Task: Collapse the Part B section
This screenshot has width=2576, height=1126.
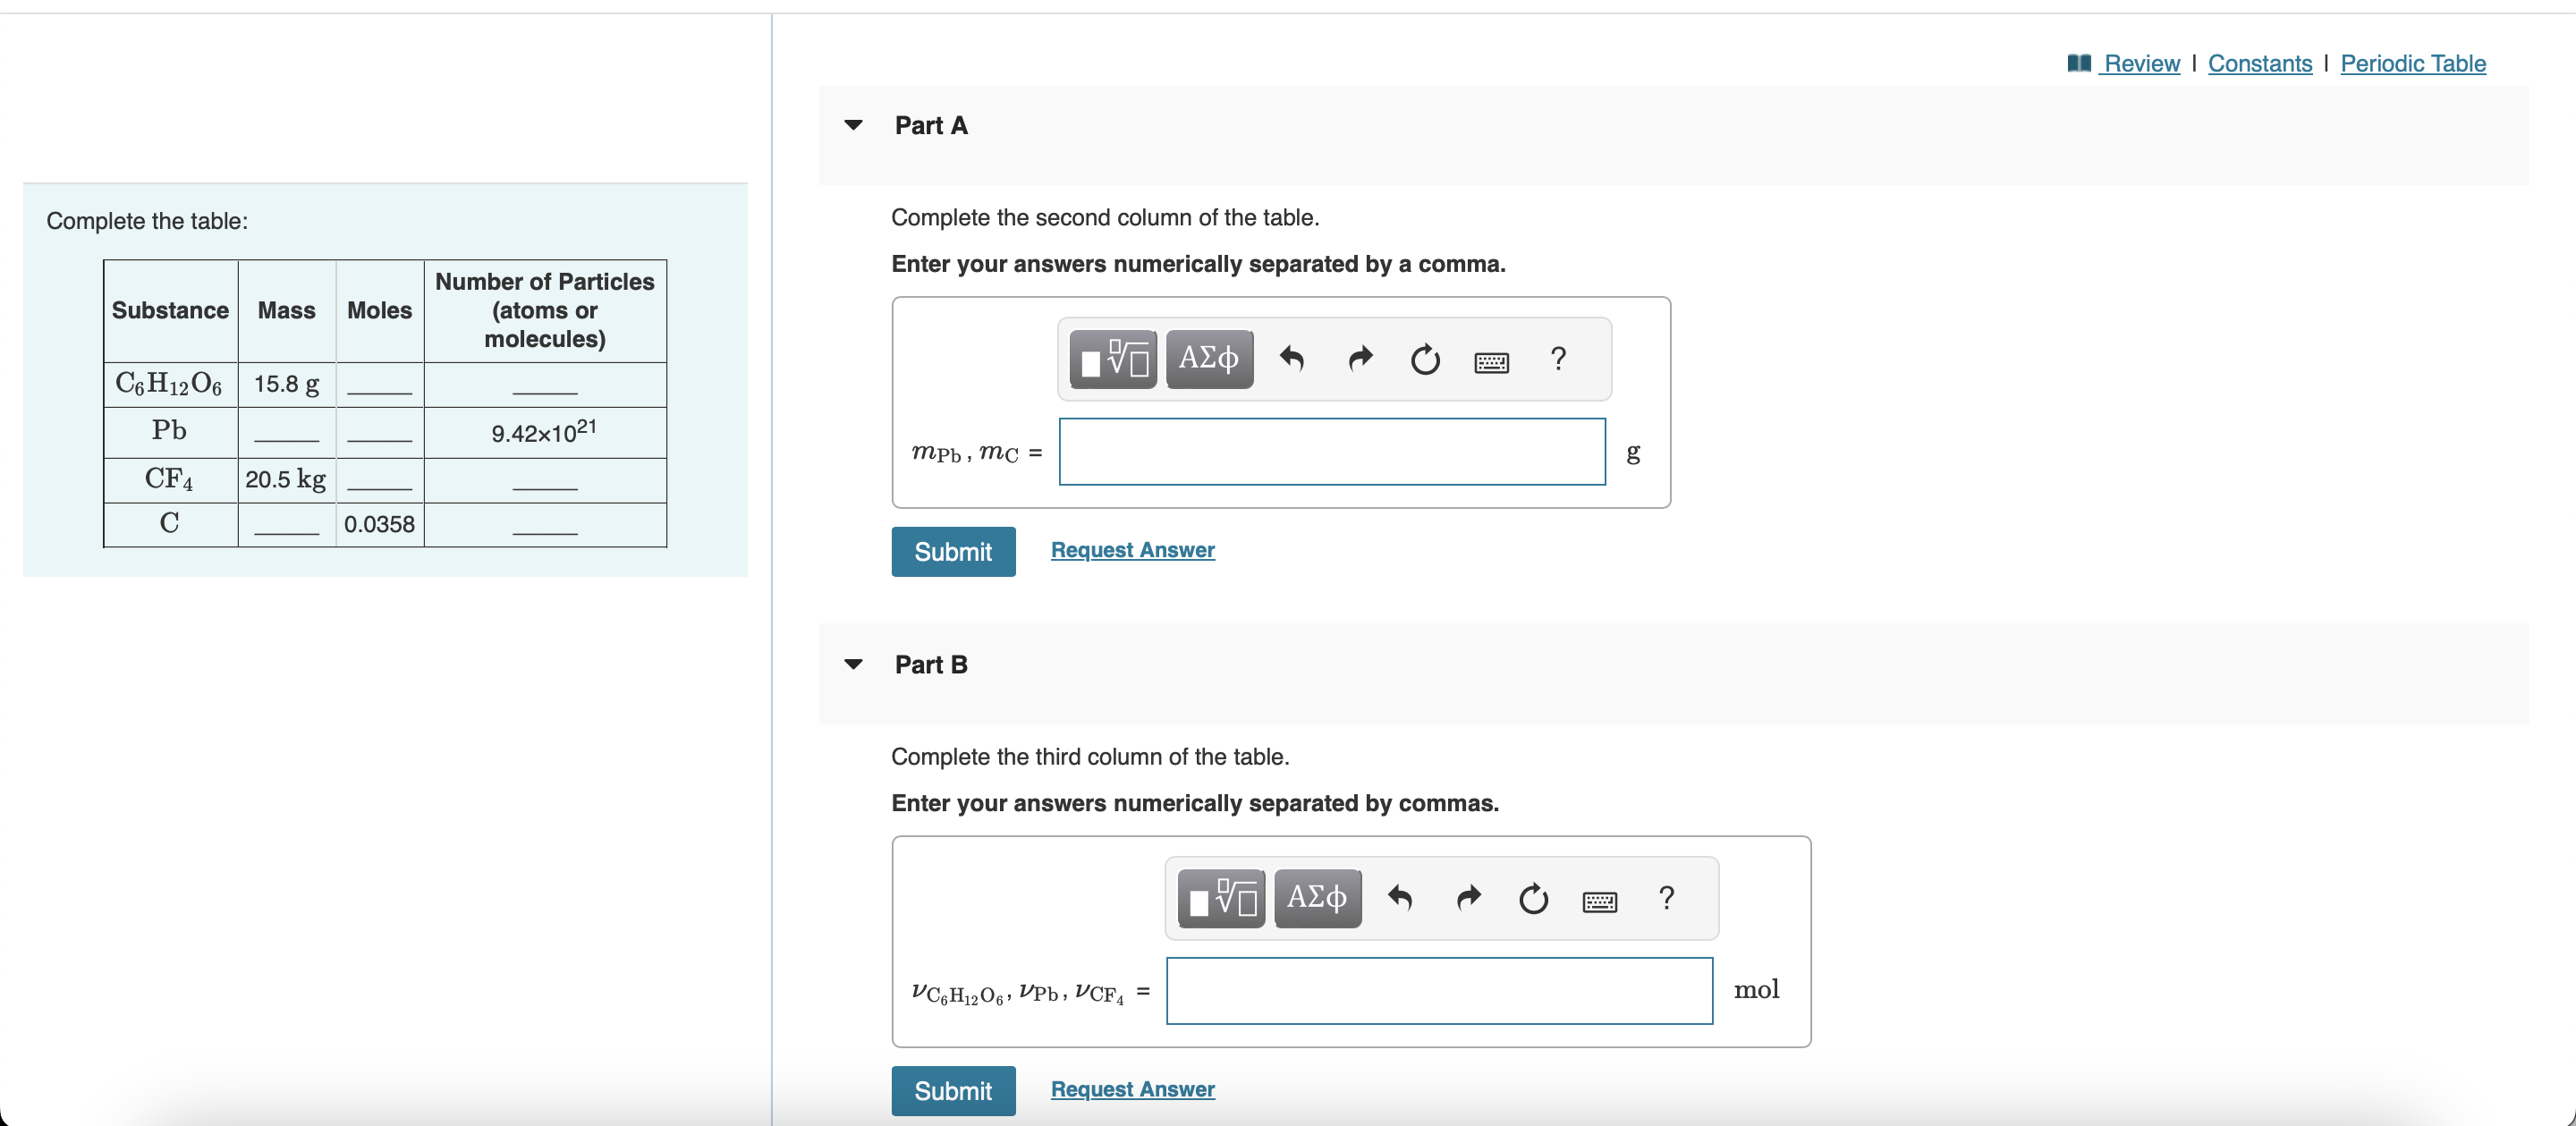Action: pyautogui.click(x=853, y=665)
